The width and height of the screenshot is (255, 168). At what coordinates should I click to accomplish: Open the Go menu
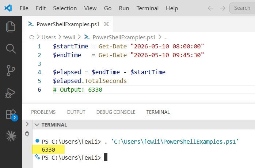[x=108, y=8]
